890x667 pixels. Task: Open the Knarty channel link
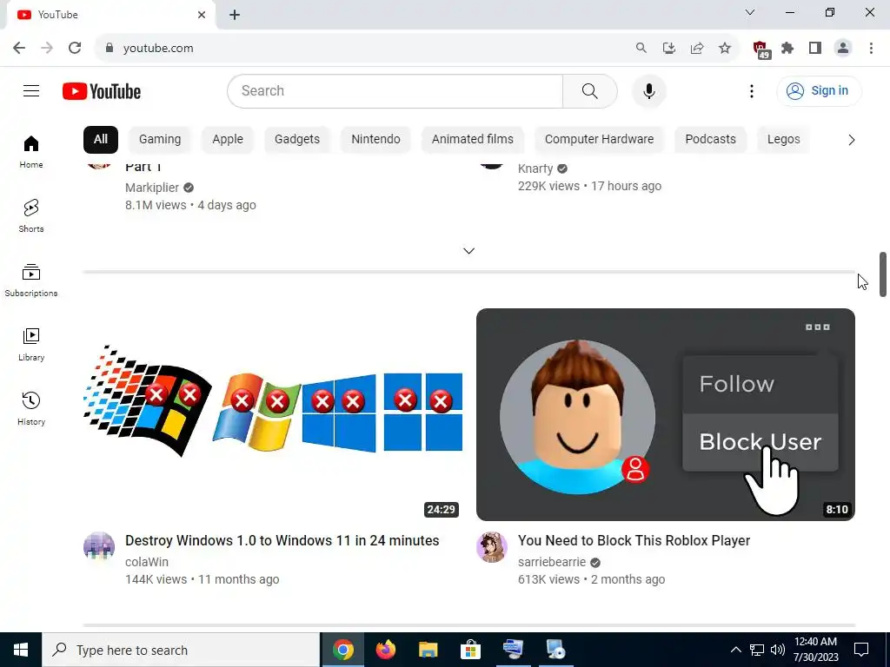[x=535, y=168]
